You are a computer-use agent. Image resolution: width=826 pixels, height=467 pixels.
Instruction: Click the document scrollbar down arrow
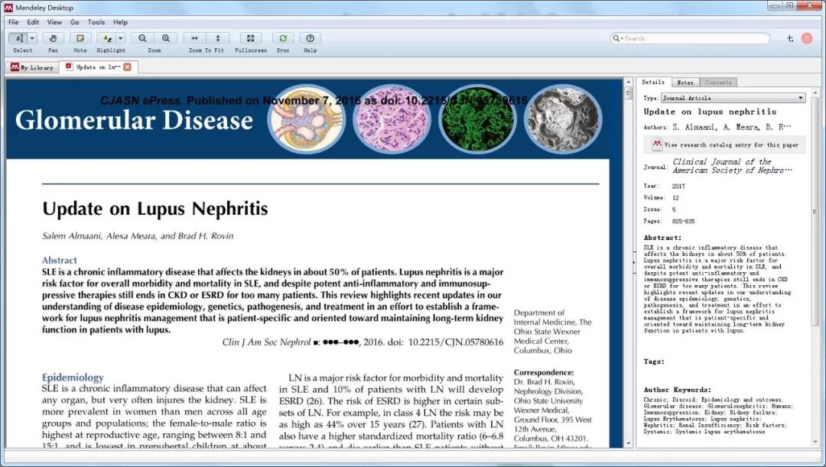[x=628, y=443]
